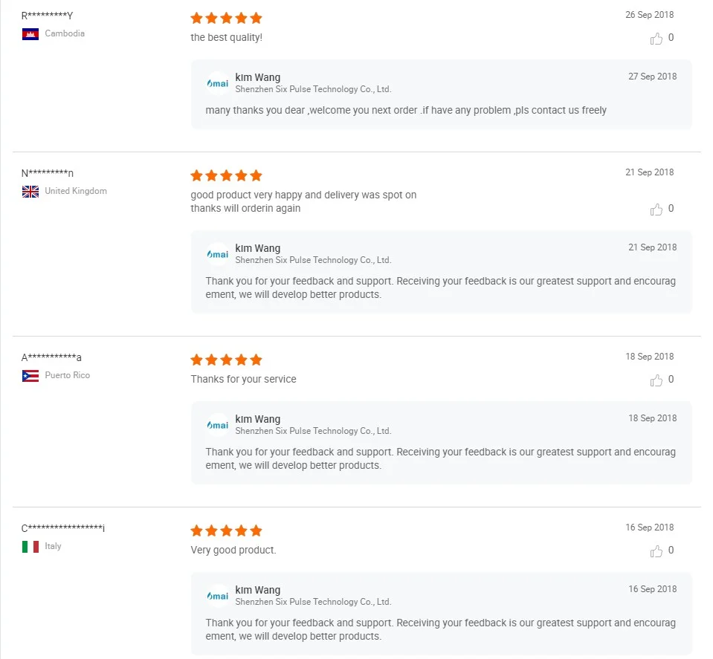
Task: Select reviewer name R*********Y
Action: pyautogui.click(x=47, y=16)
